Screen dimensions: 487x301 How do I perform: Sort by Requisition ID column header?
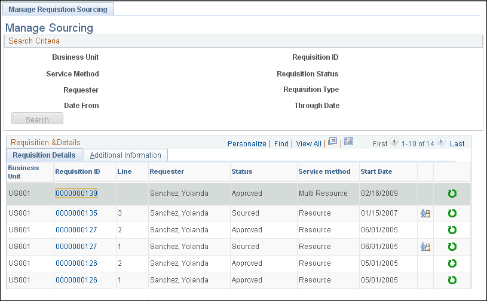click(x=77, y=171)
